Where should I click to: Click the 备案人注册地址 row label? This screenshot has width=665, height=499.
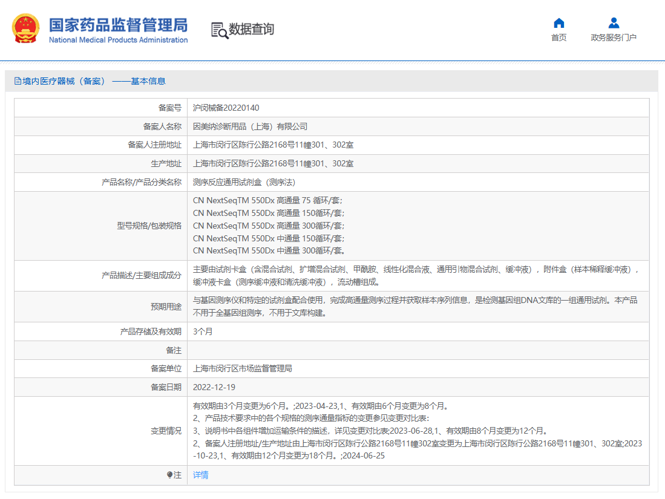[154, 145]
